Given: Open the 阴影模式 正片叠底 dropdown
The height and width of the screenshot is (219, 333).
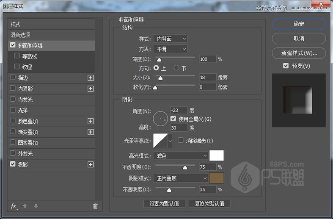Looking at the screenshot, I should click(x=180, y=178).
